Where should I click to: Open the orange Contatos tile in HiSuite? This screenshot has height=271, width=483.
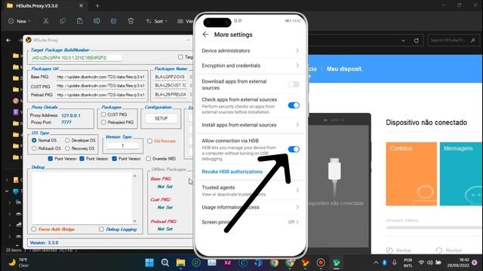pos(411,174)
